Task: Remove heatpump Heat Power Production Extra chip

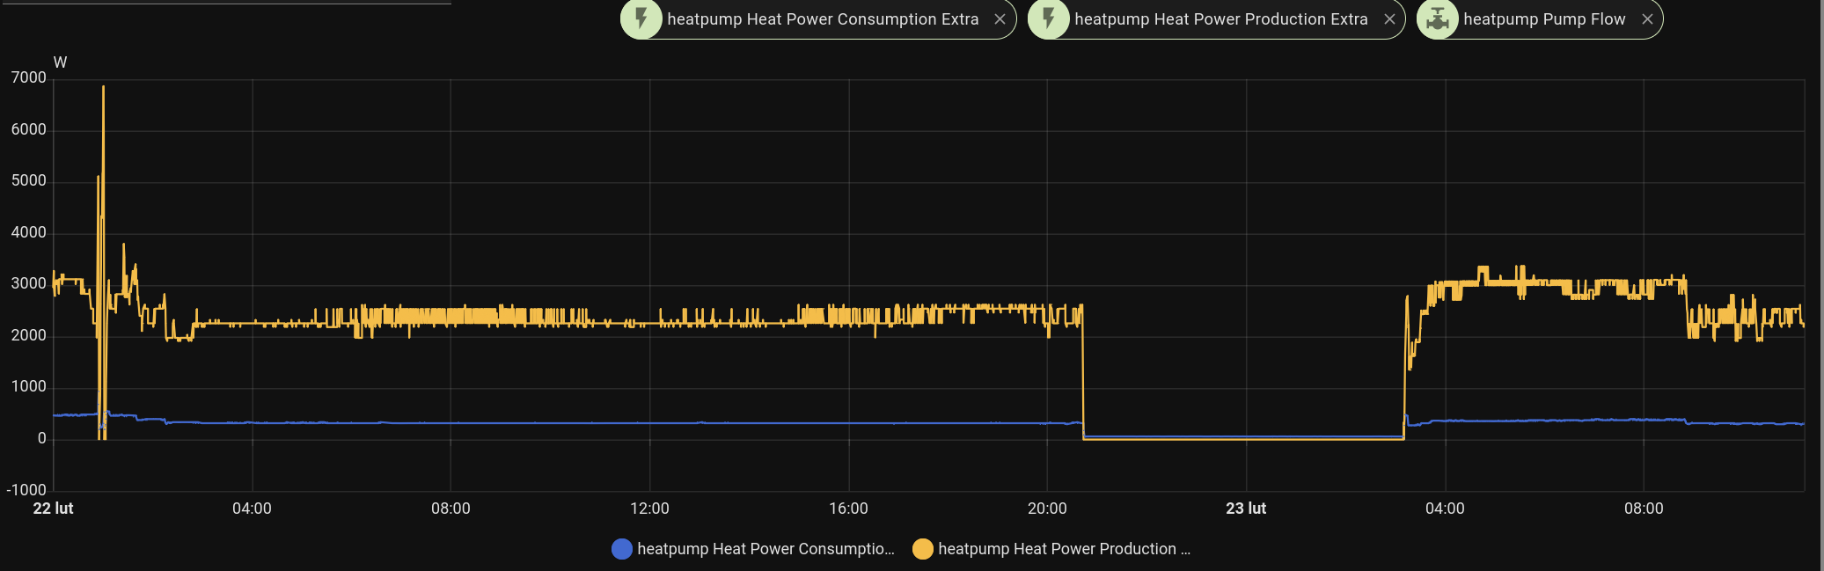Action: [x=1389, y=19]
